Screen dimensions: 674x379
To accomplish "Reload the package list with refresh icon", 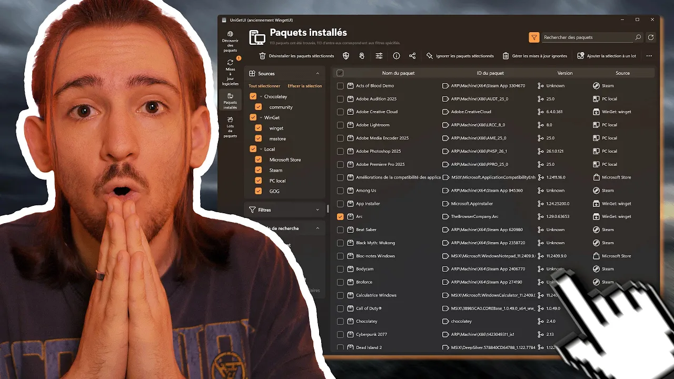I will [x=651, y=37].
